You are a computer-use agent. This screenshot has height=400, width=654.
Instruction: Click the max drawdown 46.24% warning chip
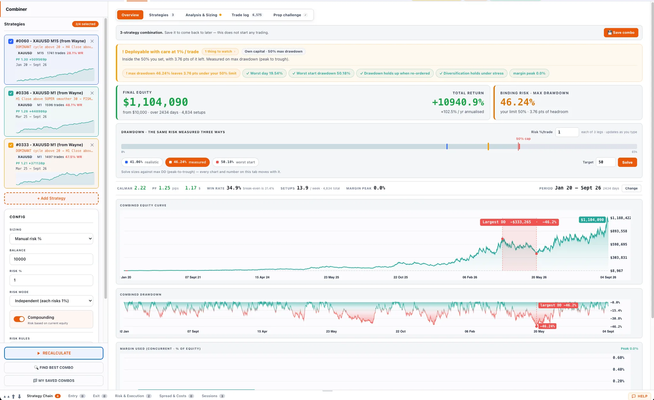click(181, 74)
